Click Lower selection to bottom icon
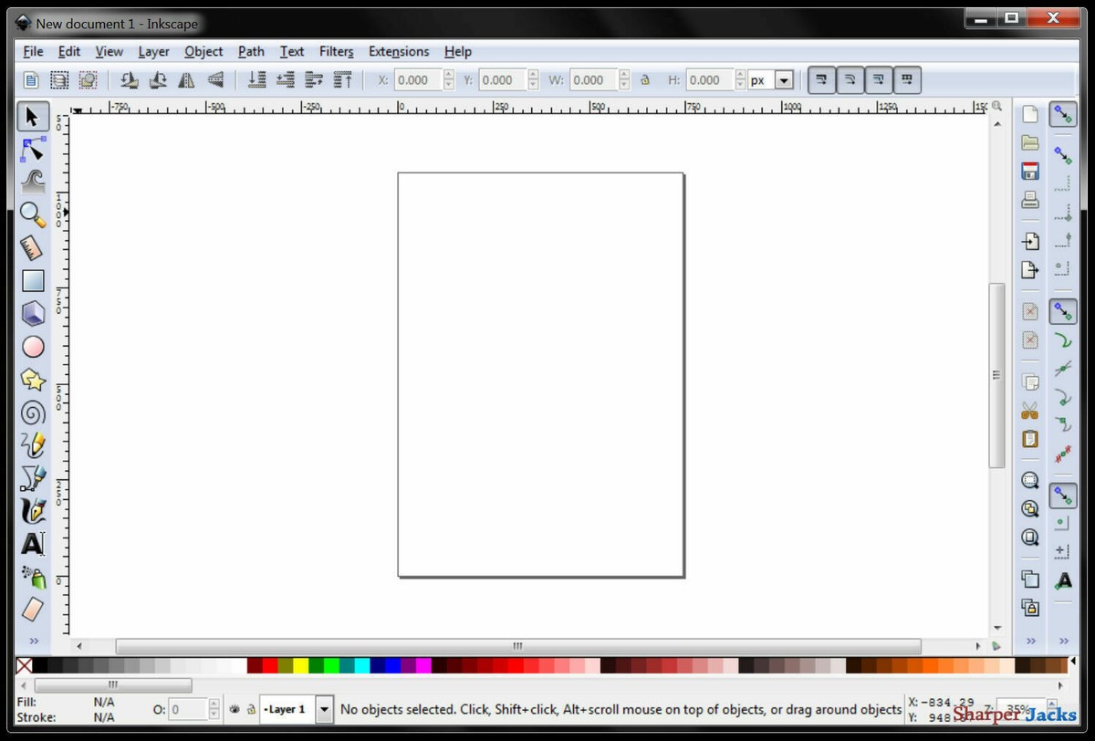 click(x=256, y=80)
